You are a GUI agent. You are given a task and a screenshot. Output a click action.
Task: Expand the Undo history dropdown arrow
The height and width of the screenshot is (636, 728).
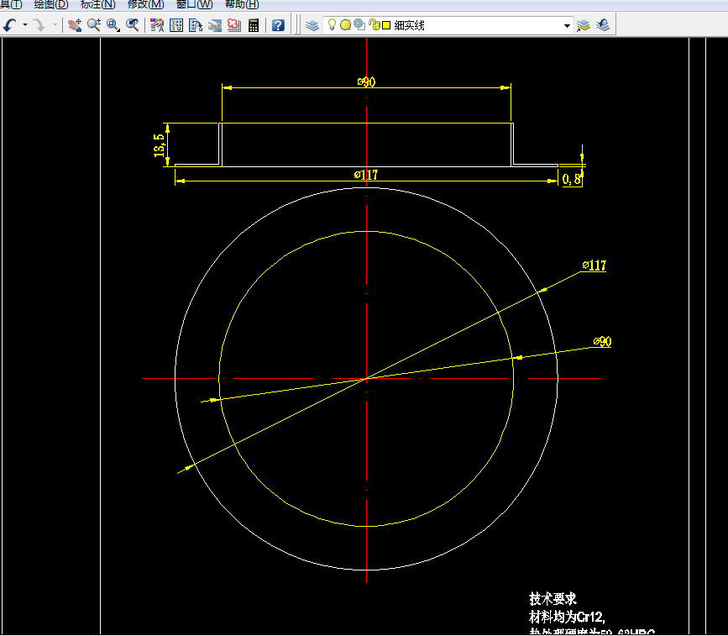point(24,24)
